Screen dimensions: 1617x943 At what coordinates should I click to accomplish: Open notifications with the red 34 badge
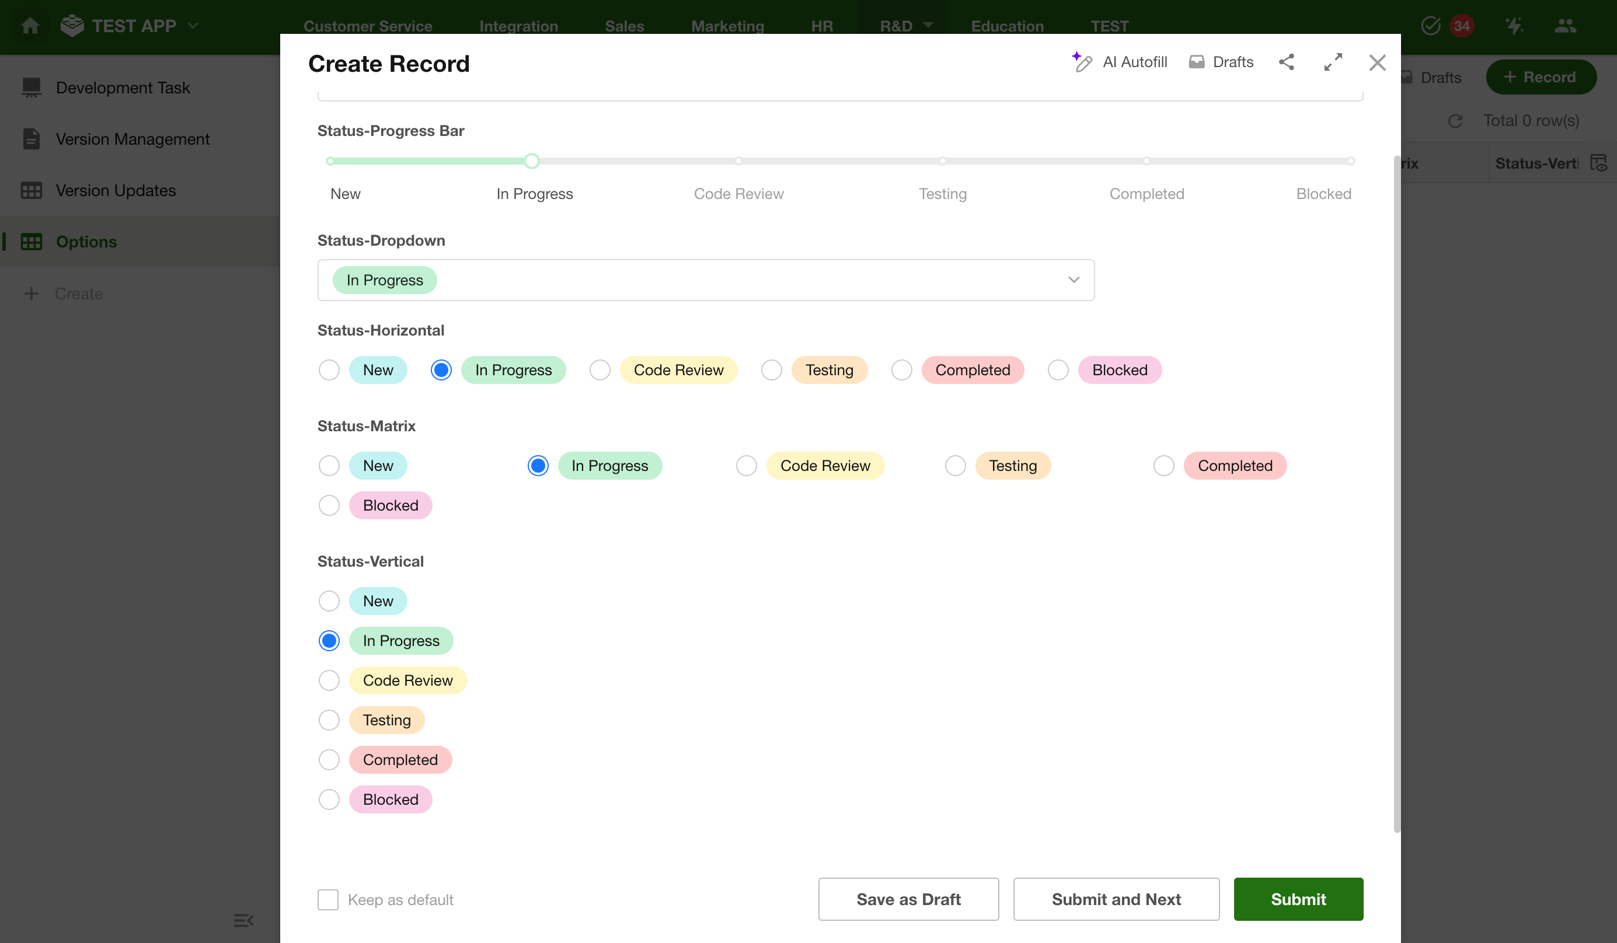[1461, 26]
